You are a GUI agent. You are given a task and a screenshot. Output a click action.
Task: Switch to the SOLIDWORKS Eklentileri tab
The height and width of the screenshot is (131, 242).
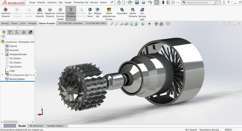[70, 23]
